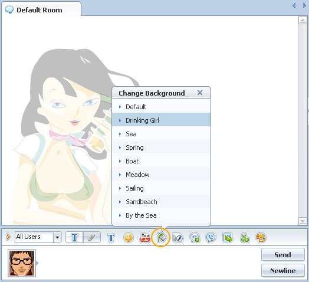Viewport: 309px width, 282px height.
Task: Open the smiley emoticon picker
Action: [129, 238]
